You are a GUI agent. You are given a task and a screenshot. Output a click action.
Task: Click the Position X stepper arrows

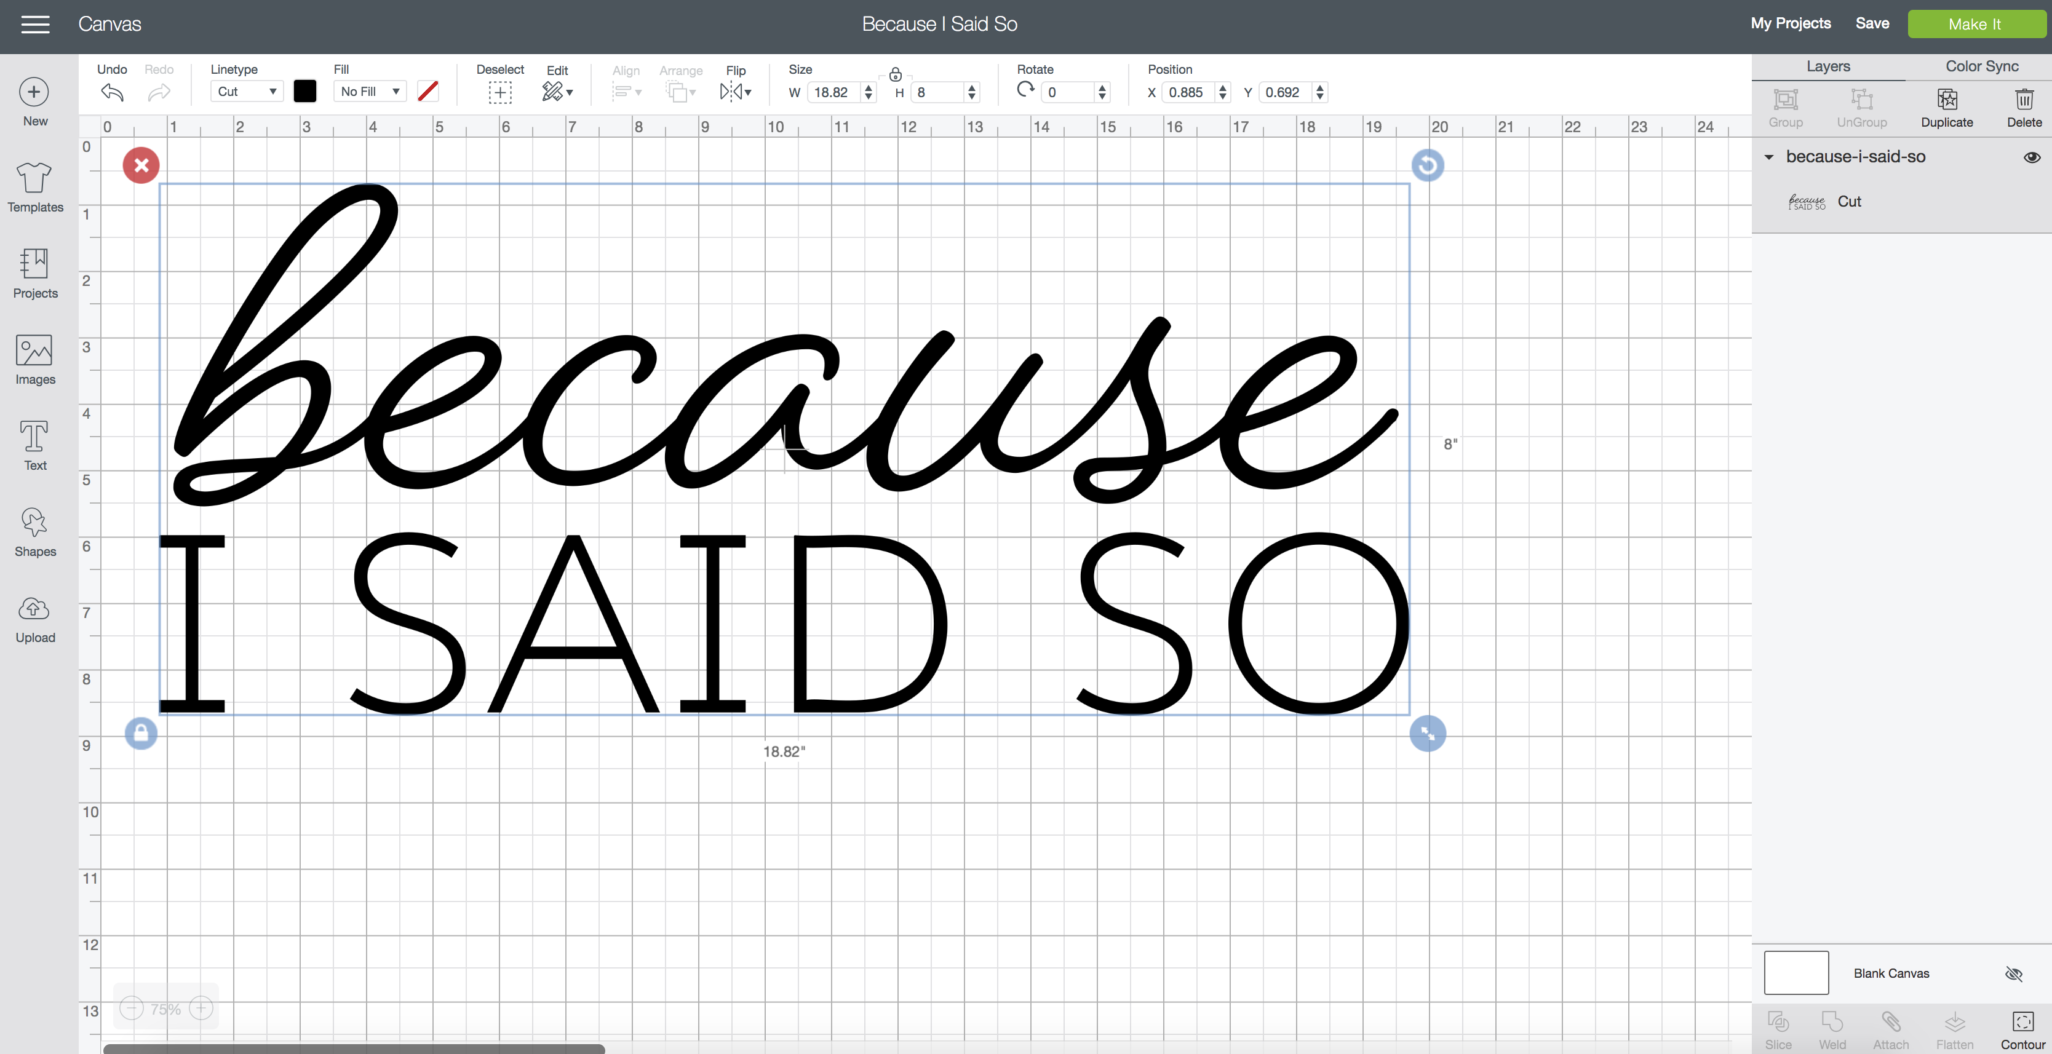click(x=1223, y=92)
